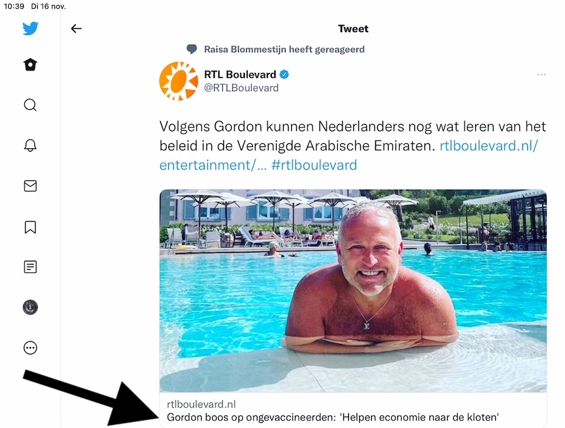The height and width of the screenshot is (428, 565).
Task: Click the rtlboulevard.nl domain on the card
Action: (x=201, y=404)
